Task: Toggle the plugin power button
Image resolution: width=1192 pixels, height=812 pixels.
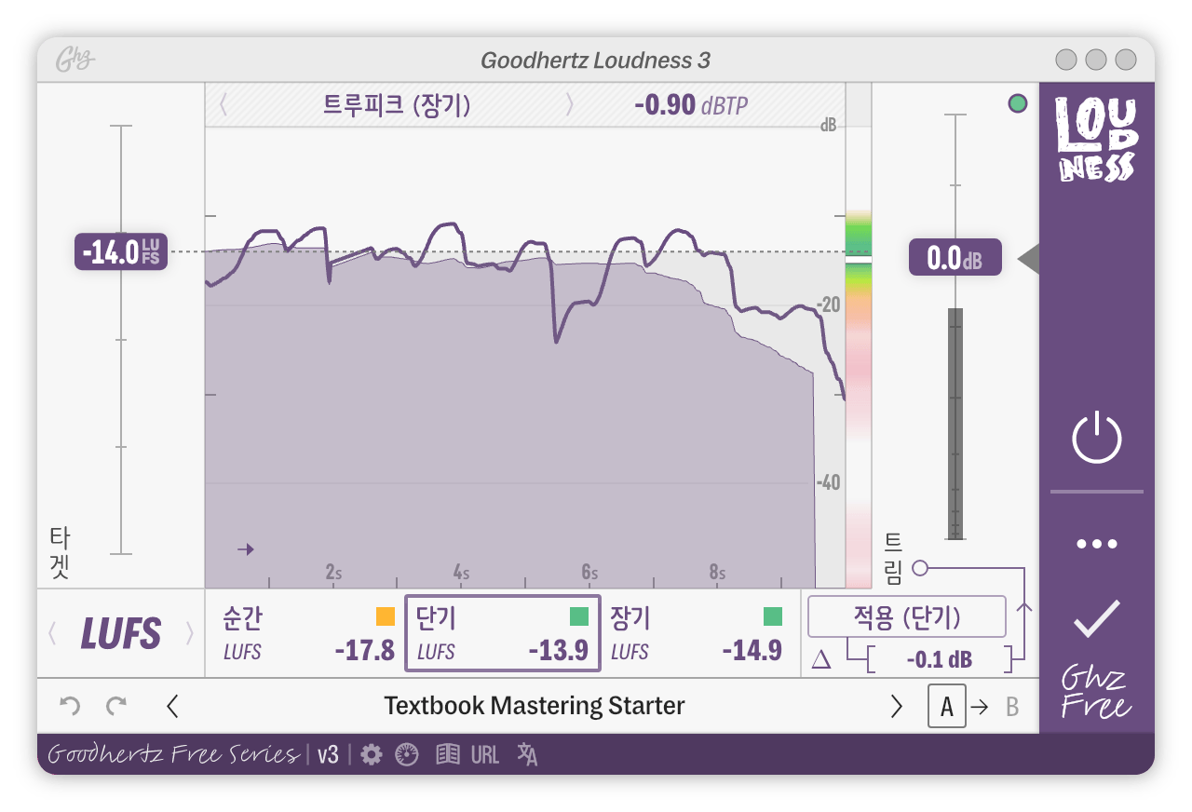Action: 1096,439
